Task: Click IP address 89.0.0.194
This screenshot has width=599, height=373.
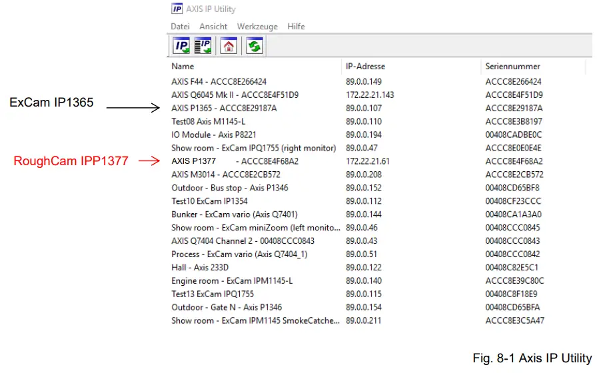Action: (364, 135)
